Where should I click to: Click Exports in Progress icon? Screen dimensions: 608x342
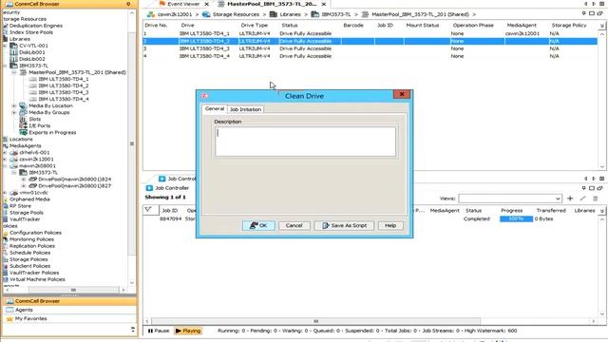[23, 132]
